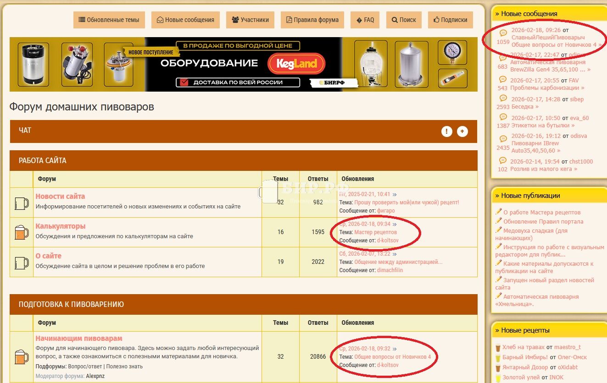Click pencil icon beside О работе Мастера рецептов

pos(499,212)
